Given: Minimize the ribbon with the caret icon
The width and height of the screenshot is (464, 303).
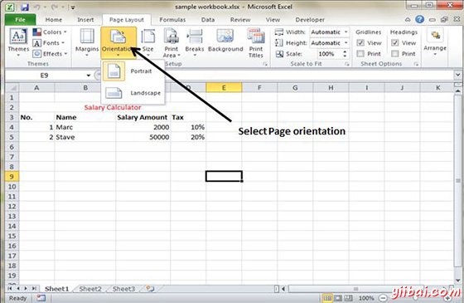Looking at the screenshot, I should 408,20.
